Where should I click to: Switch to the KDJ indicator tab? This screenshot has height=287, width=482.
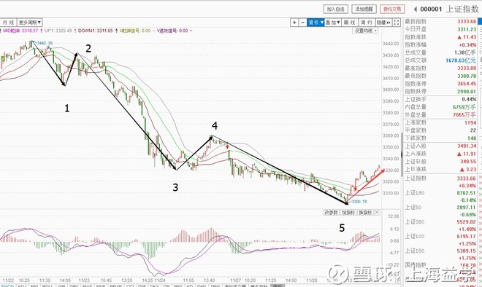[x=22, y=286]
